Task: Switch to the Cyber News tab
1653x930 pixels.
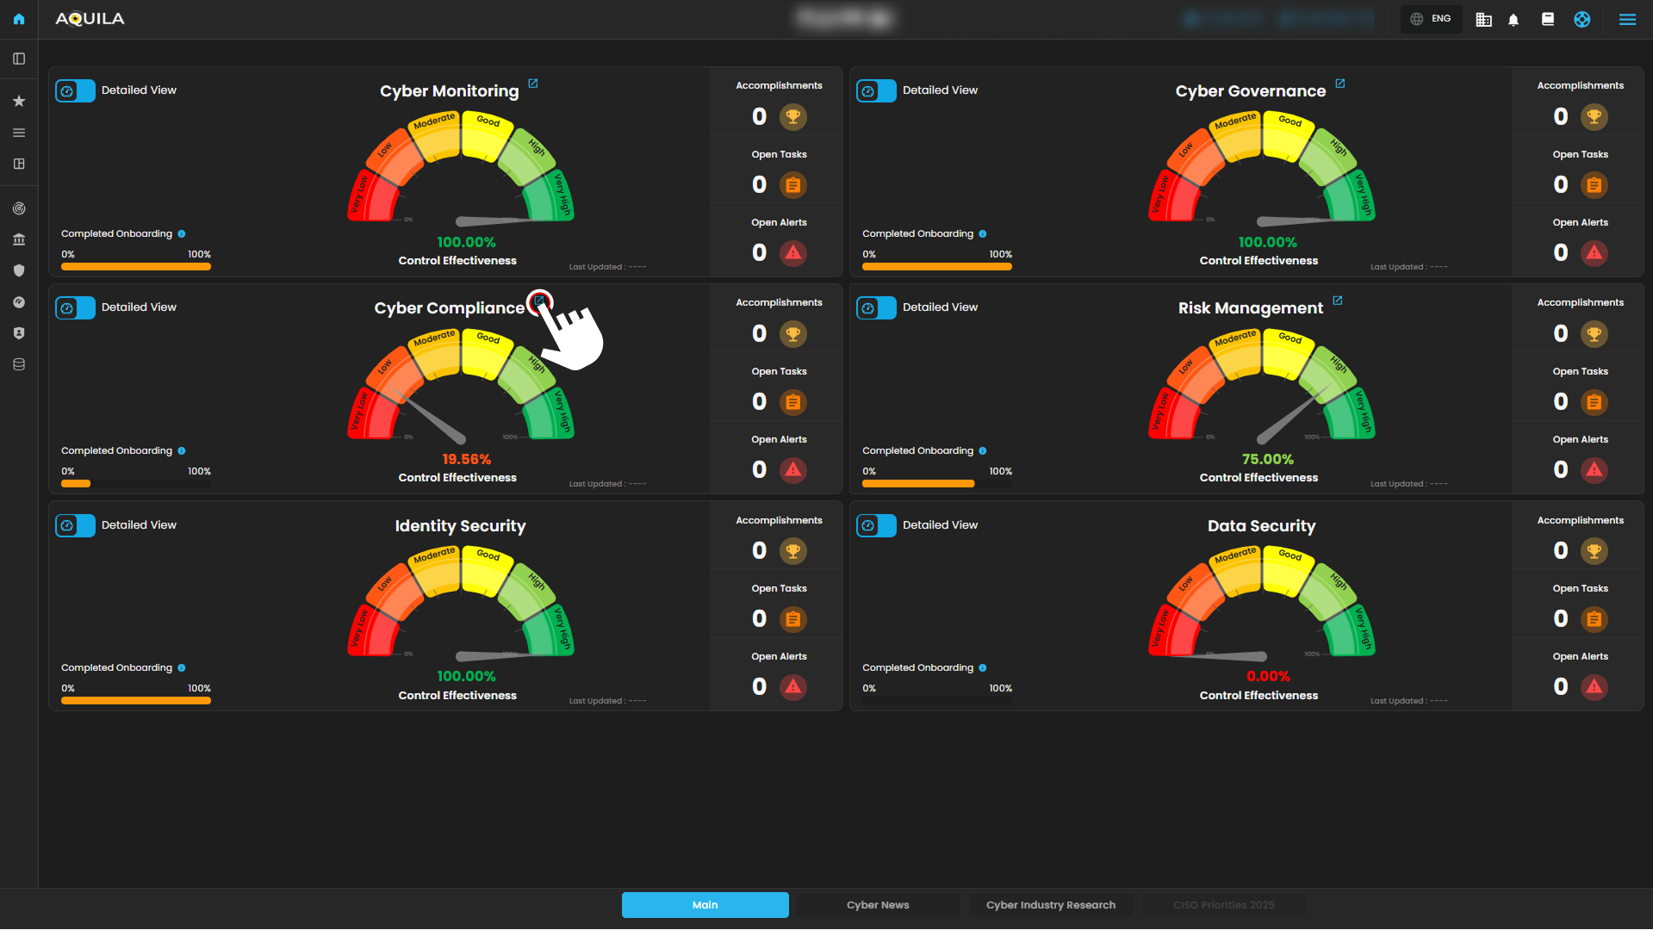Action: pos(877,905)
